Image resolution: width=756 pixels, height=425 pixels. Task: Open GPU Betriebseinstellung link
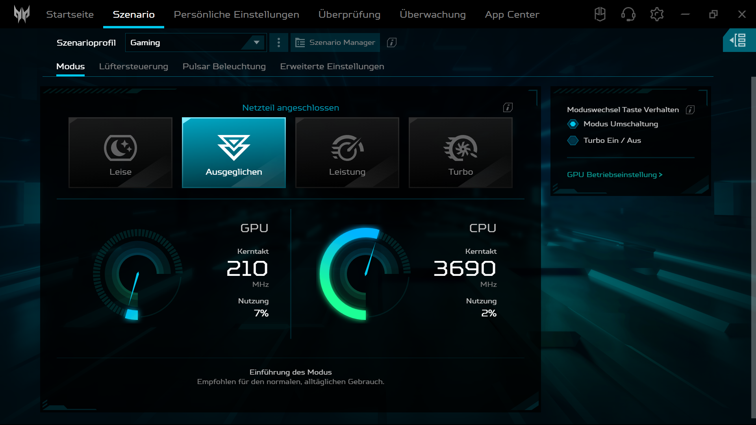click(614, 175)
